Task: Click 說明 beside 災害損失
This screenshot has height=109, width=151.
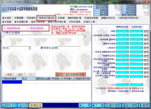Action: point(146,48)
